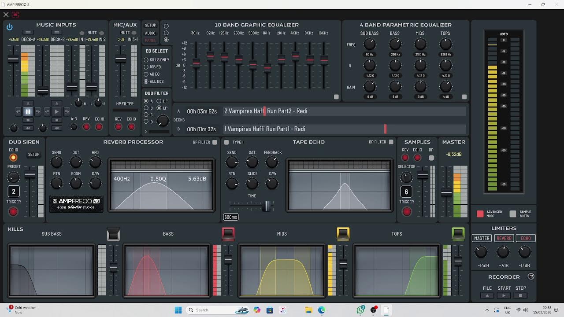Image resolution: width=564 pixels, height=317 pixels.
Task: Toggle Music Inputs ECHO send button
Action: click(99, 127)
